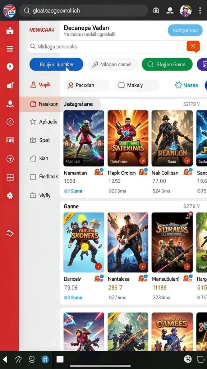Click the orange filter button beside search
Image resolution: width=207 pixels, height=369 pixels.
(x=193, y=46)
